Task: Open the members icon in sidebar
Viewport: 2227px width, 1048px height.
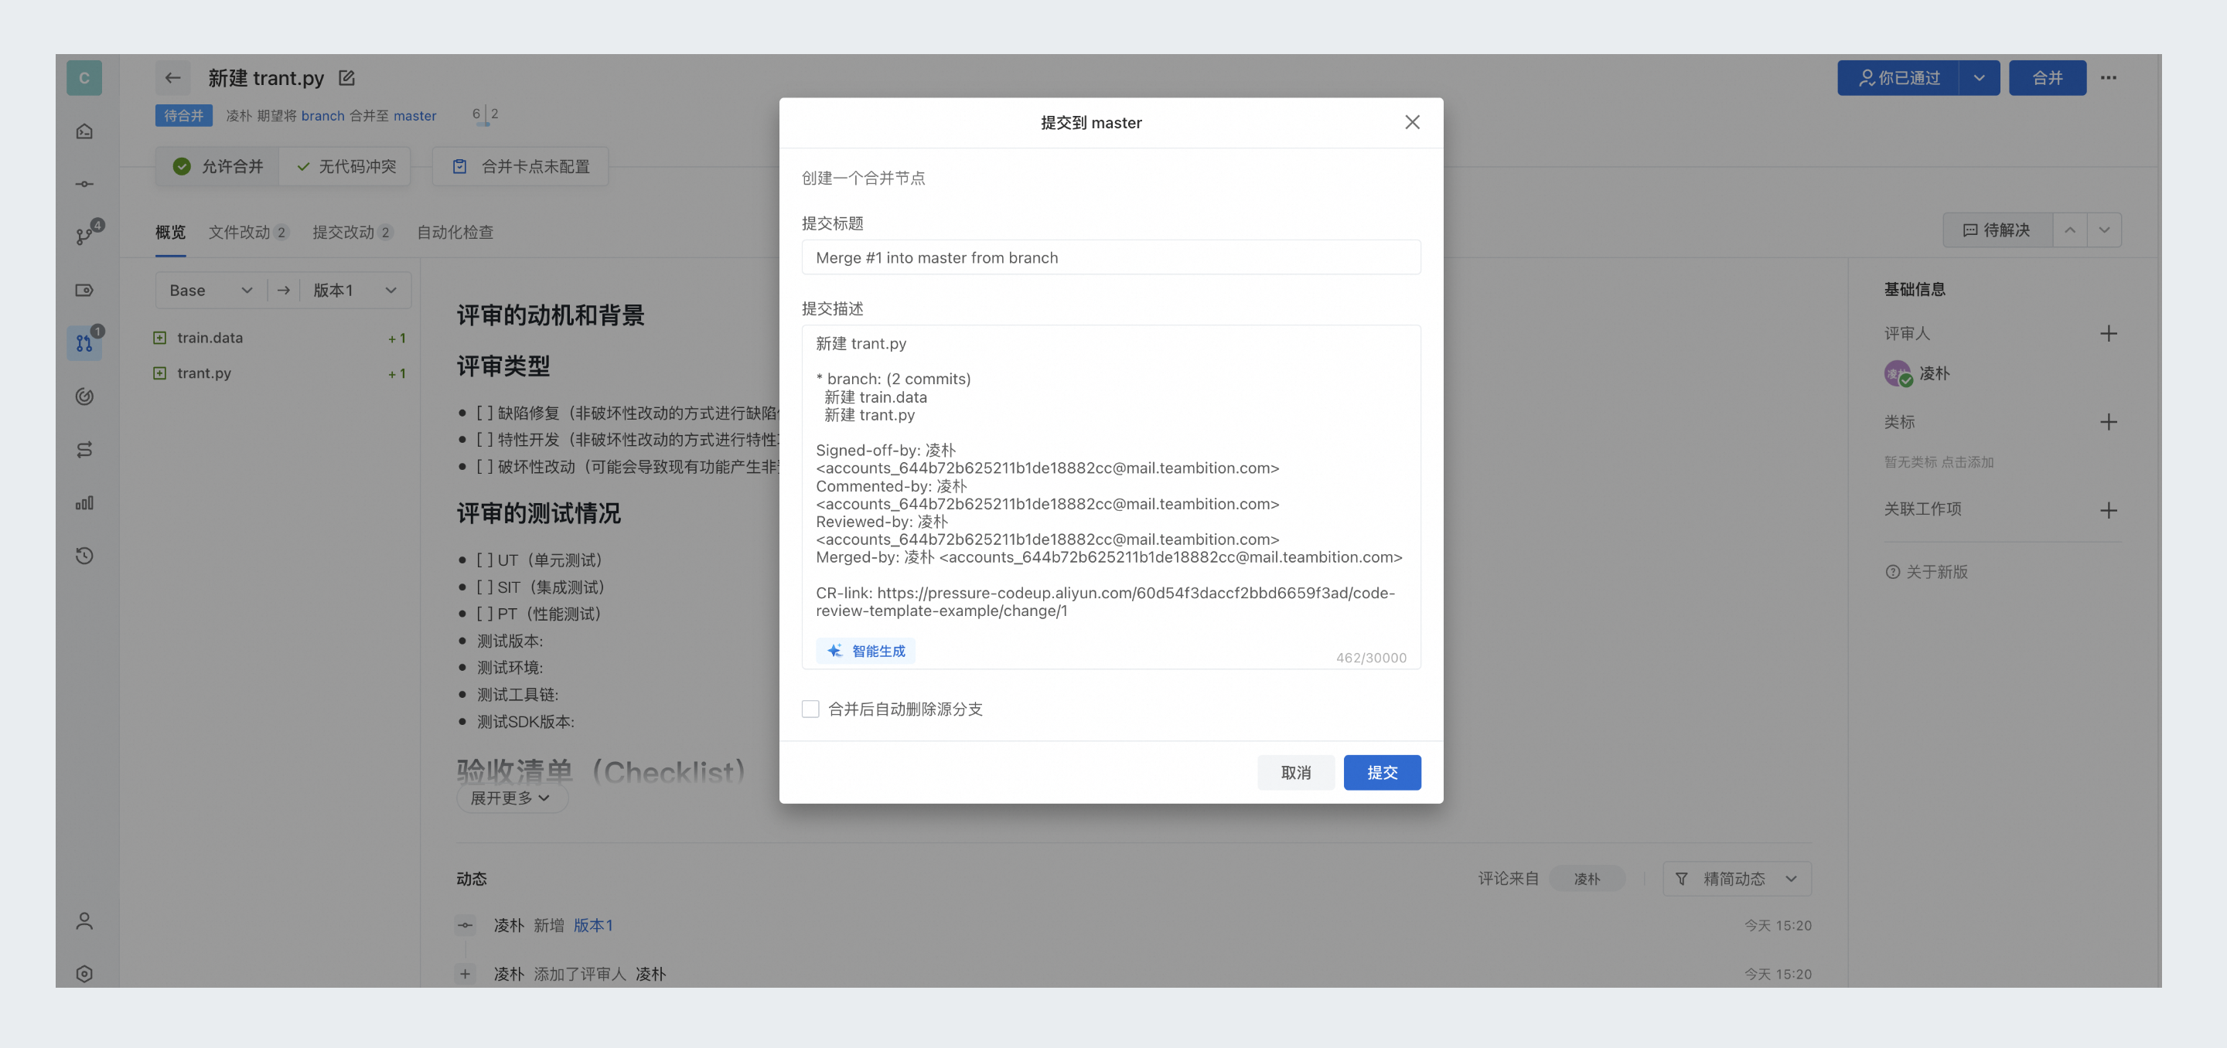Action: pos(84,921)
